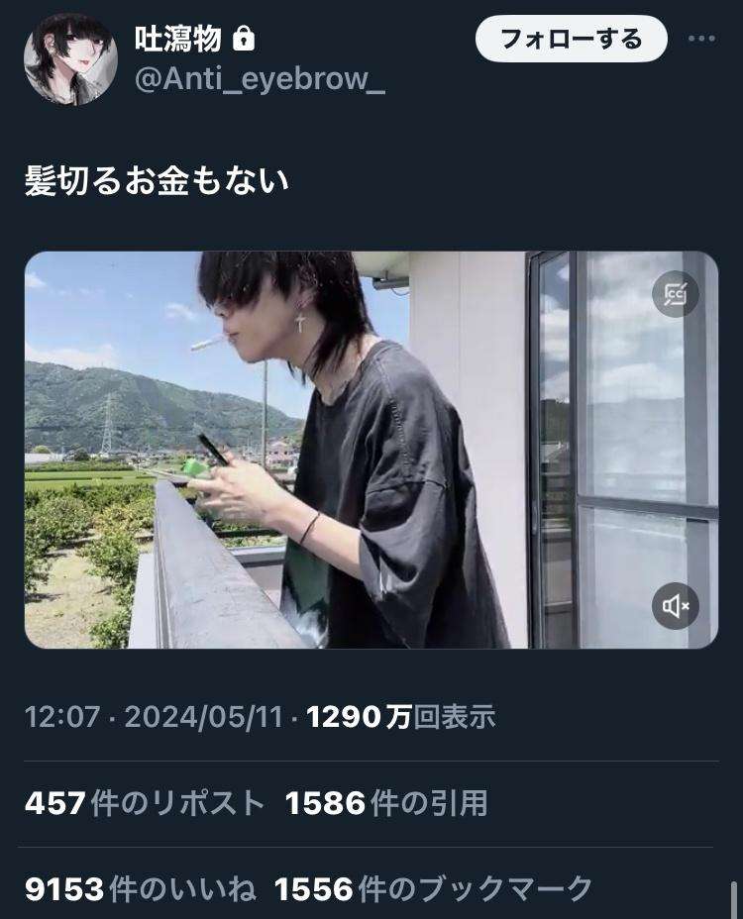
Task: Open the @Anti_eyebrow_ handle
Action: (x=260, y=79)
